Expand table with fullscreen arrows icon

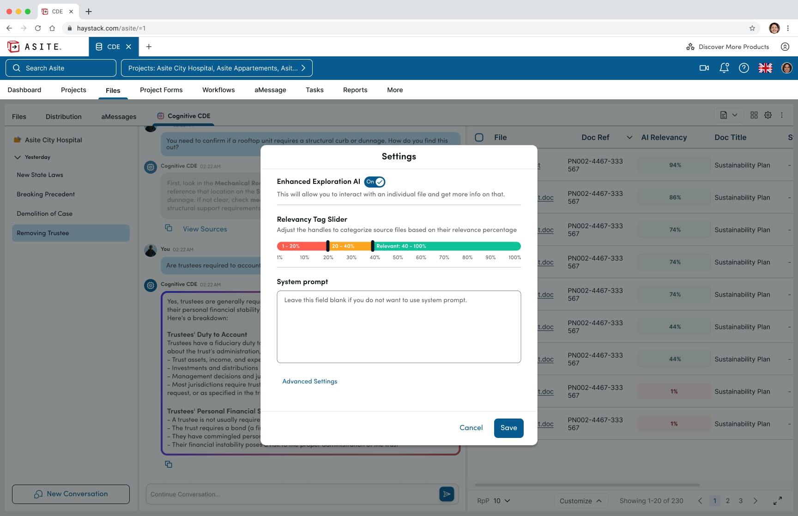point(778,501)
